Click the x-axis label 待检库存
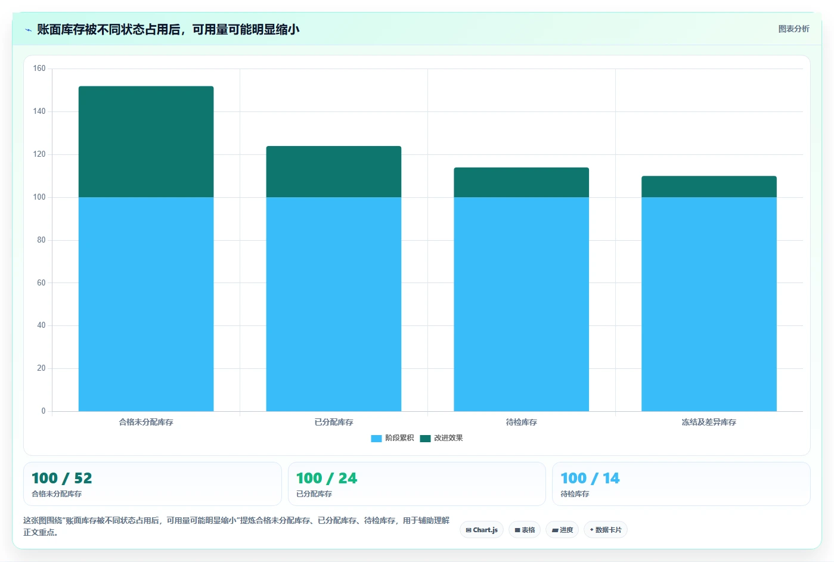The width and height of the screenshot is (834, 562). point(522,422)
